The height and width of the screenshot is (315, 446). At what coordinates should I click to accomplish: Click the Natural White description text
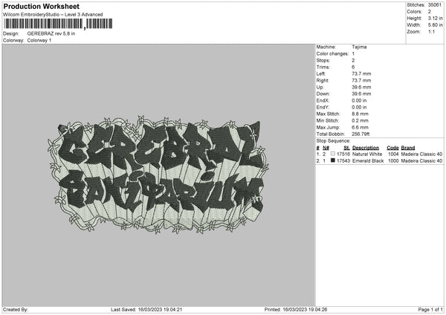pyautogui.click(x=367, y=154)
